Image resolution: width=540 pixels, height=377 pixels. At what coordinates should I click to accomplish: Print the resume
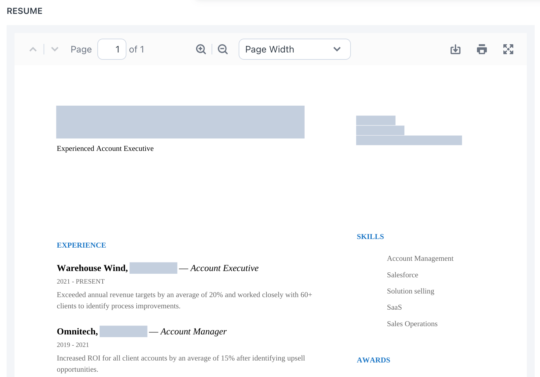click(482, 49)
